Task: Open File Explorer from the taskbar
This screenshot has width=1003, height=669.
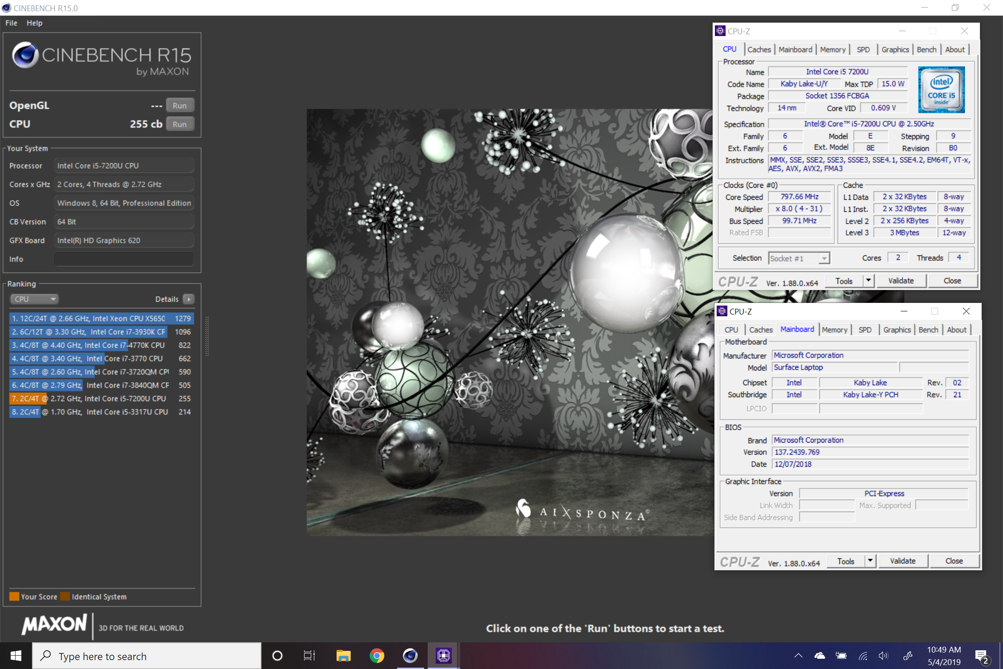Action: [343, 656]
